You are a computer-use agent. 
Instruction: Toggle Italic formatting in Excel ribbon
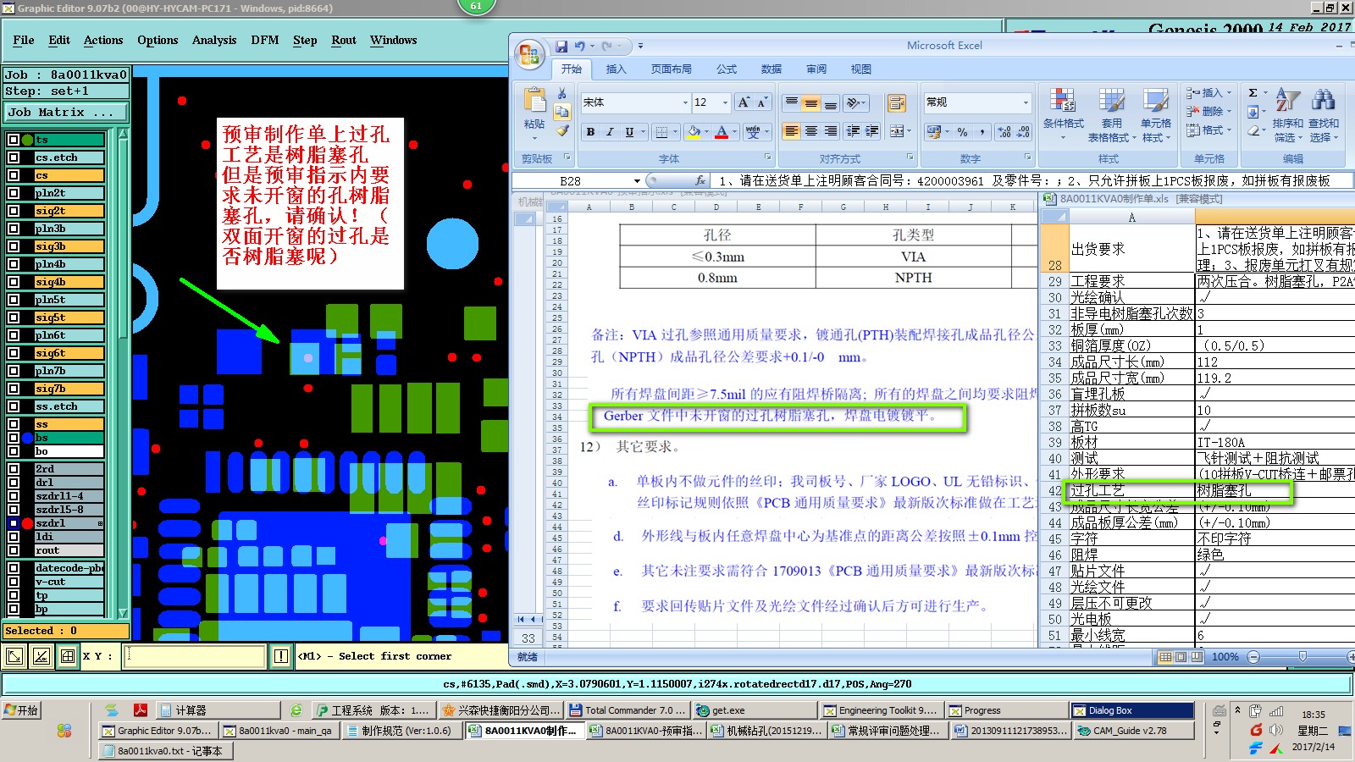click(610, 132)
